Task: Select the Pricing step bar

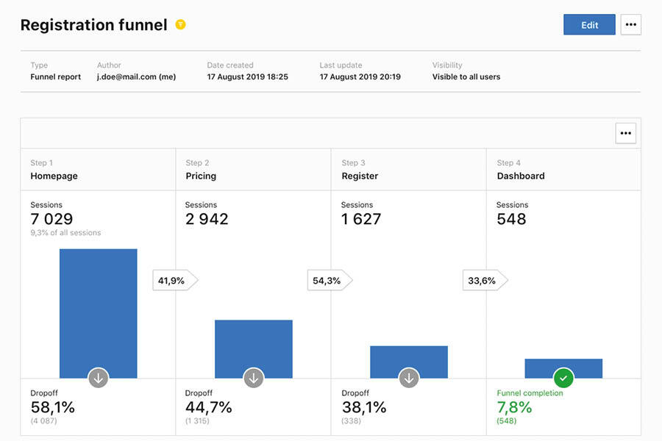Action: click(254, 349)
